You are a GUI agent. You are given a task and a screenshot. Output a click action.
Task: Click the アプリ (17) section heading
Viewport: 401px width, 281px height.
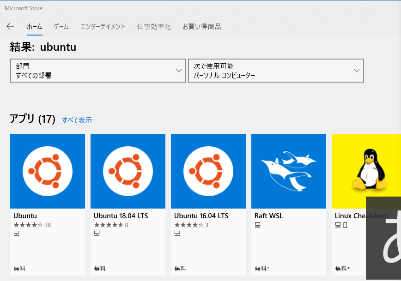point(32,119)
